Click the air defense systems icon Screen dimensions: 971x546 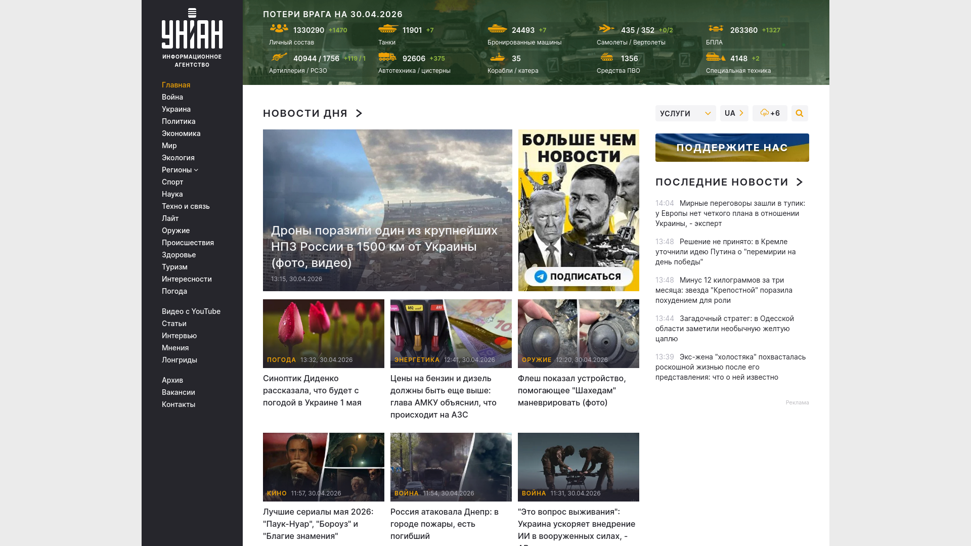click(x=607, y=57)
